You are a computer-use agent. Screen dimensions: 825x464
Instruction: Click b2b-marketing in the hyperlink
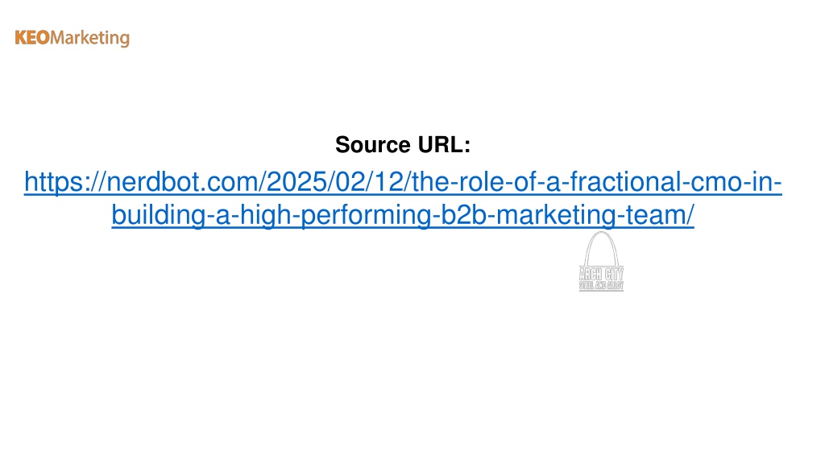(x=529, y=214)
